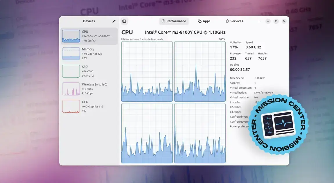Click the Speed value 0.60 GHz
334x183 pixels.
pyautogui.click(x=253, y=47)
